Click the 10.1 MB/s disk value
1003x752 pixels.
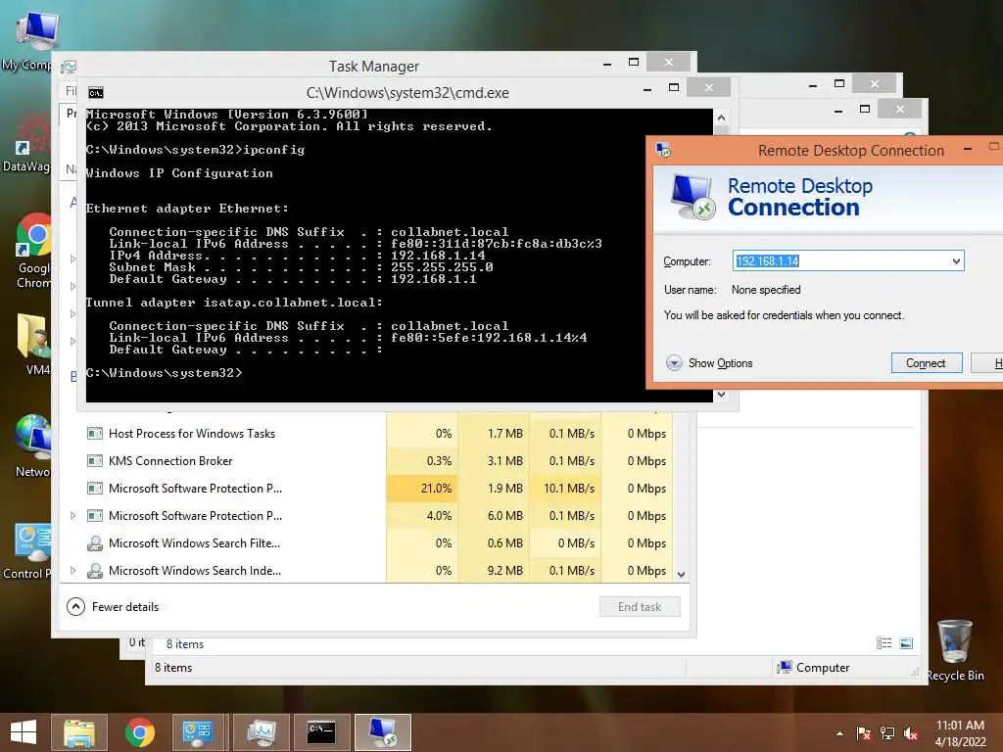click(569, 489)
